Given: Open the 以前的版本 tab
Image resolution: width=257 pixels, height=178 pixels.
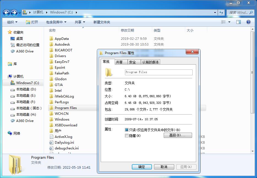Looking at the screenshot, I should [x=150, y=62].
